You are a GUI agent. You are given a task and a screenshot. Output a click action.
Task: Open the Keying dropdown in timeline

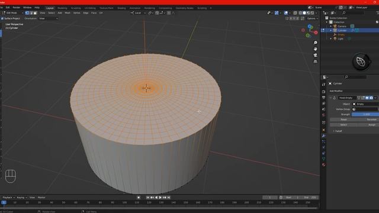(x=22, y=198)
